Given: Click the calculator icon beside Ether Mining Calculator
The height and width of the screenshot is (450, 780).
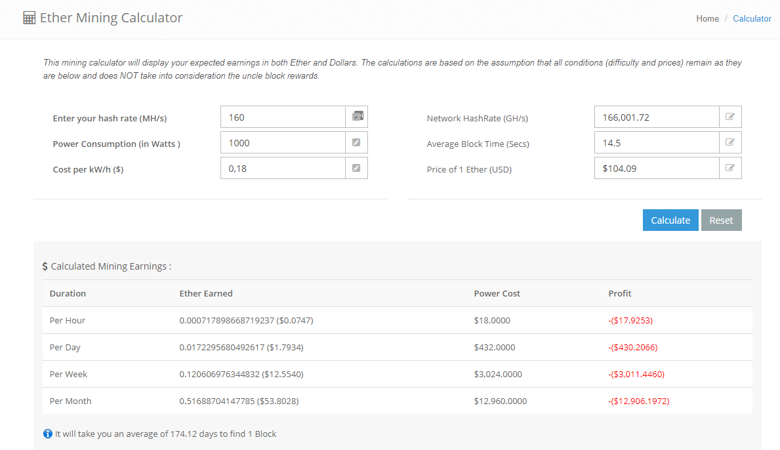Looking at the screenshot, I should (x=30, y=18).
